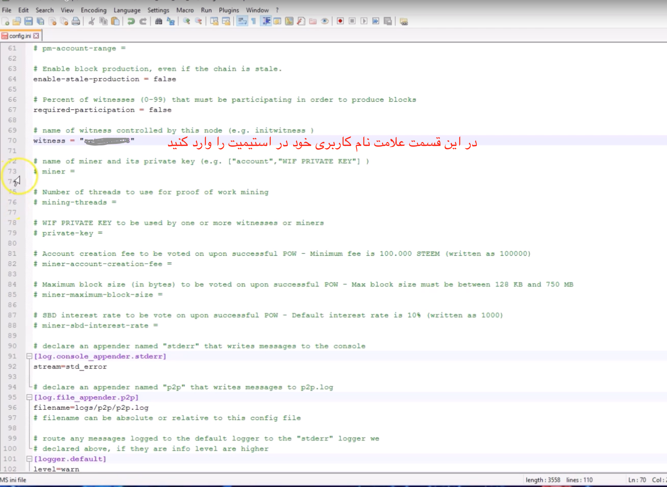This screenshot has height=487, width=667.
Task: Open the View menu
Action: tap(67, 10)
